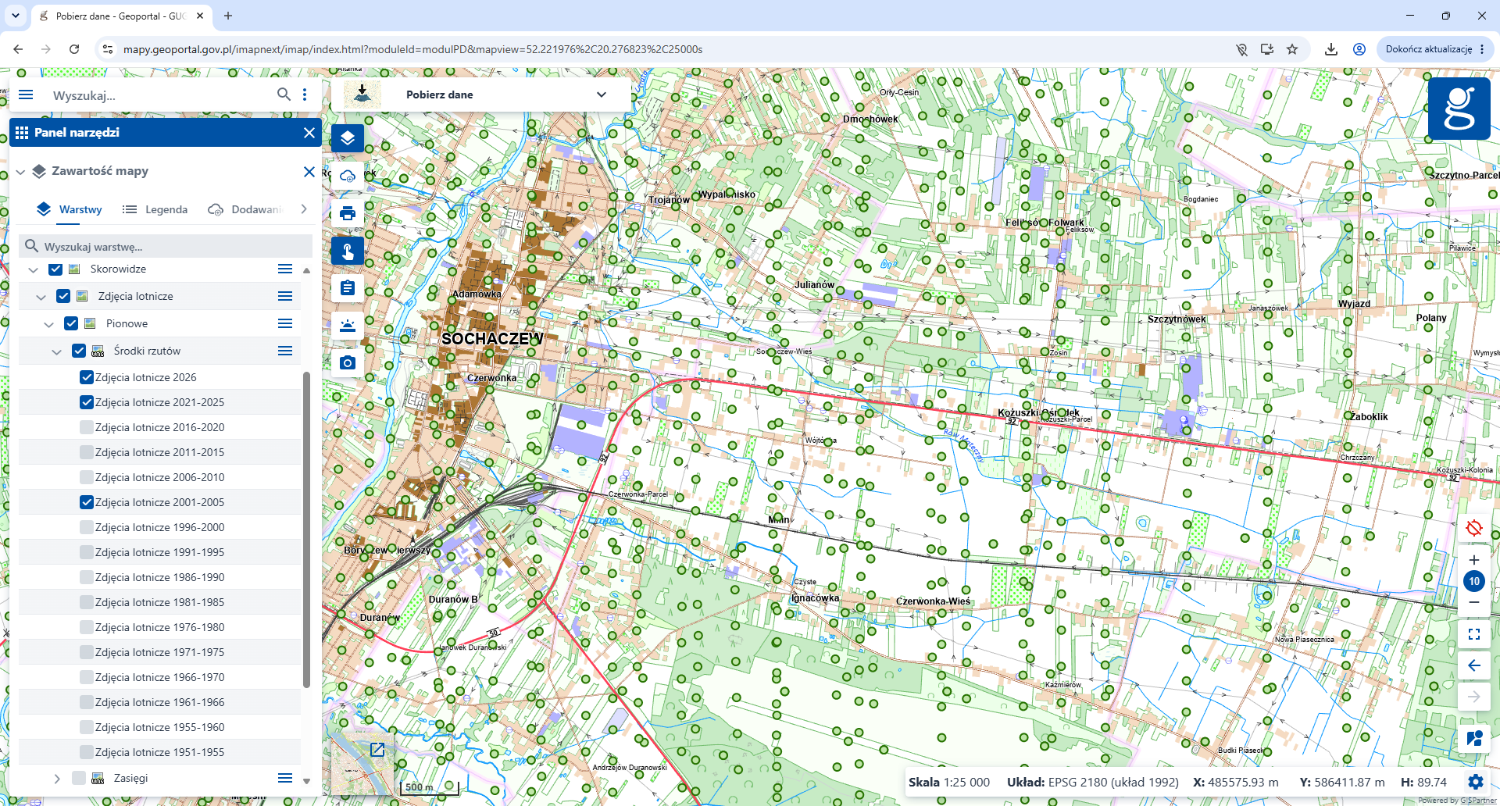1500x806 pixels.
Task: Expand the Pobierz dane dropdown
Action: (602, 95)
